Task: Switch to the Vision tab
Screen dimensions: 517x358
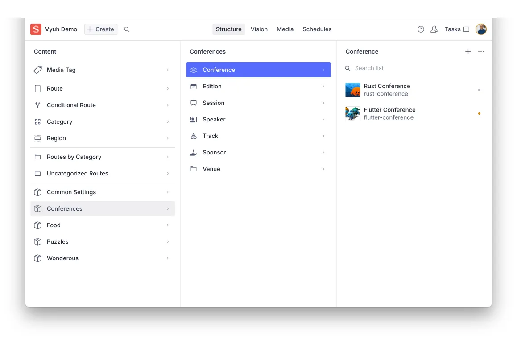Action: coord(259,29)
